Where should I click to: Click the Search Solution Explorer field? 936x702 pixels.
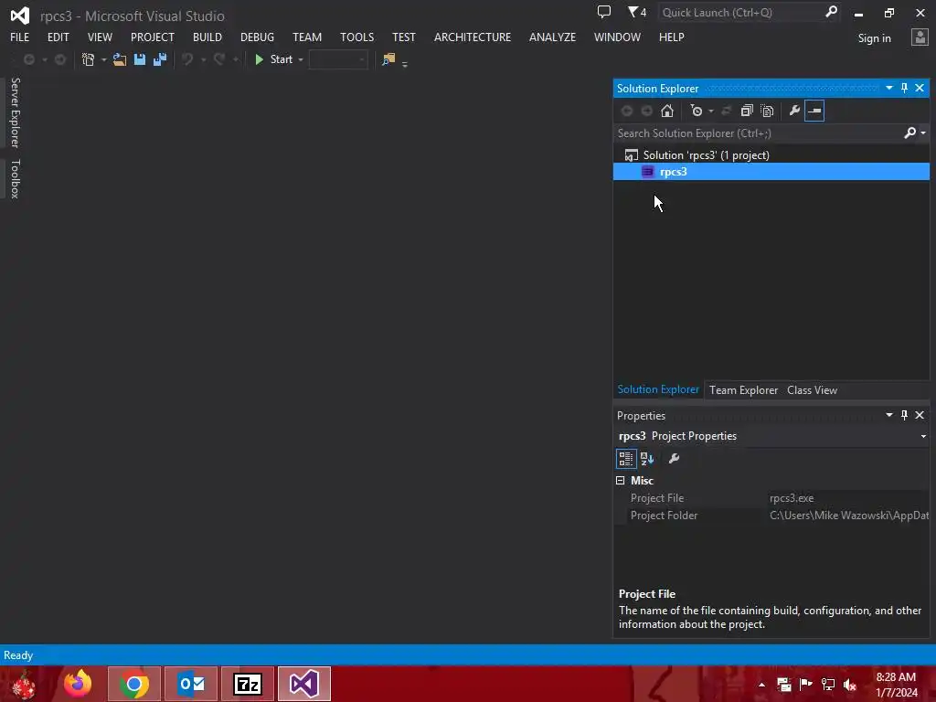tap(758, 133)
